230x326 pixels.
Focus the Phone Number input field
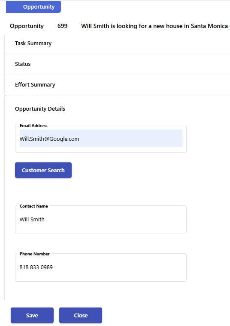(x=101, y=267)
